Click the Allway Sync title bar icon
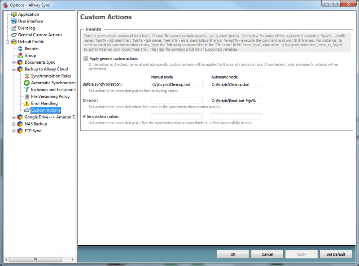Viewport: 359px width, 266px height. tap(5, 5)
